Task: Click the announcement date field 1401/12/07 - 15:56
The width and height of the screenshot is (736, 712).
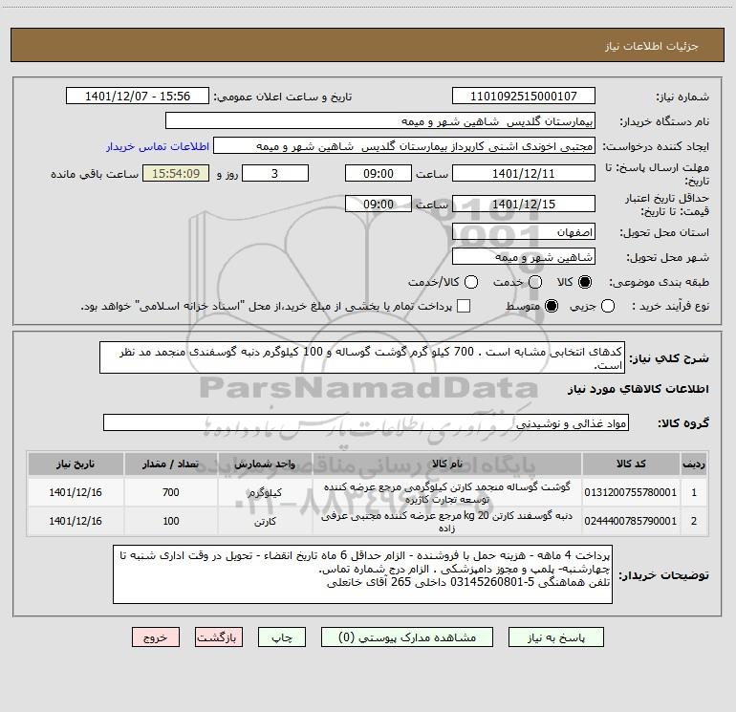Action: [138, 97]
